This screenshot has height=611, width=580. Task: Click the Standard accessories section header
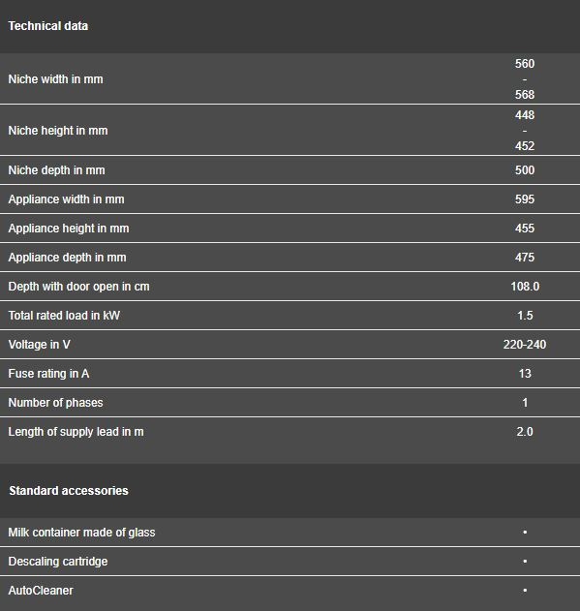pyautogui.click(x=69, y=491)
